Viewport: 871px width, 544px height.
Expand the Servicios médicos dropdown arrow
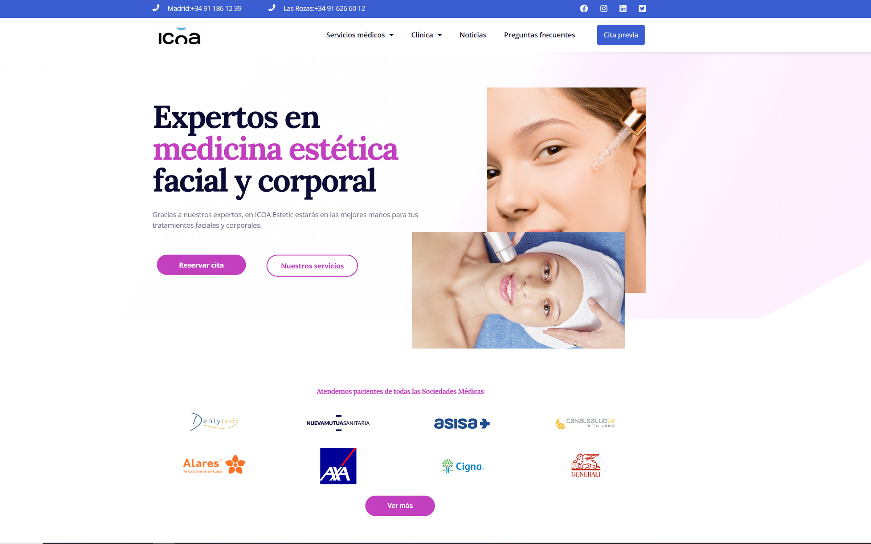[392, 35]
